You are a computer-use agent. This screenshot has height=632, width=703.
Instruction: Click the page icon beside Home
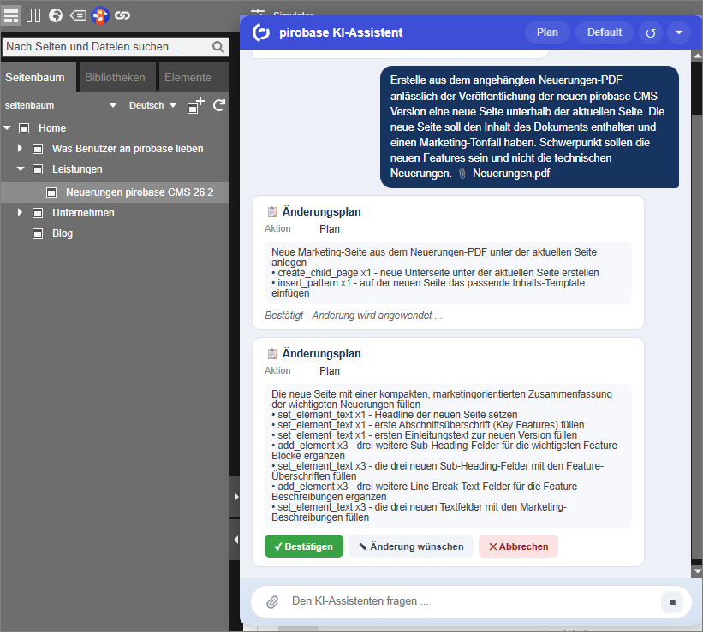[24, 128]
